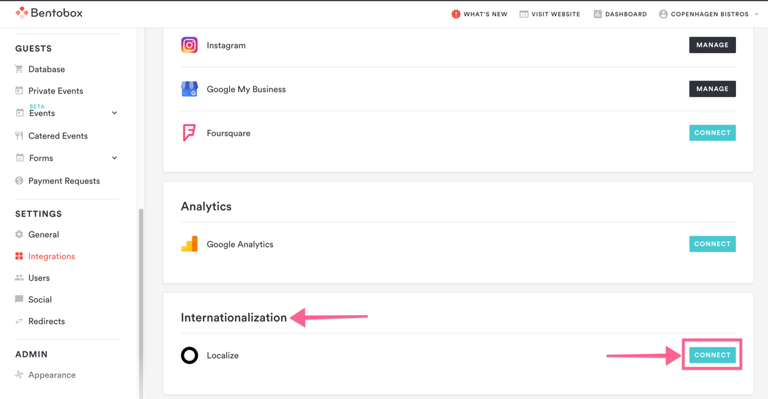Click the Google Analytics label text

pos(240,244)
